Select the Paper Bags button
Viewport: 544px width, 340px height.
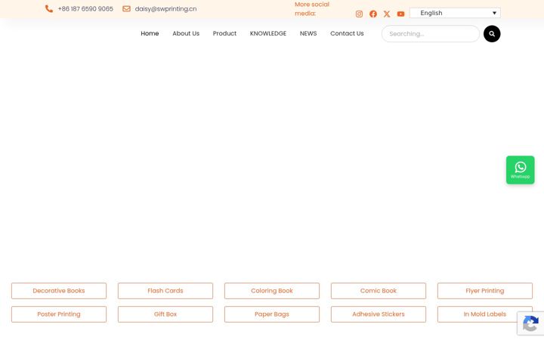tap(272, 314)
